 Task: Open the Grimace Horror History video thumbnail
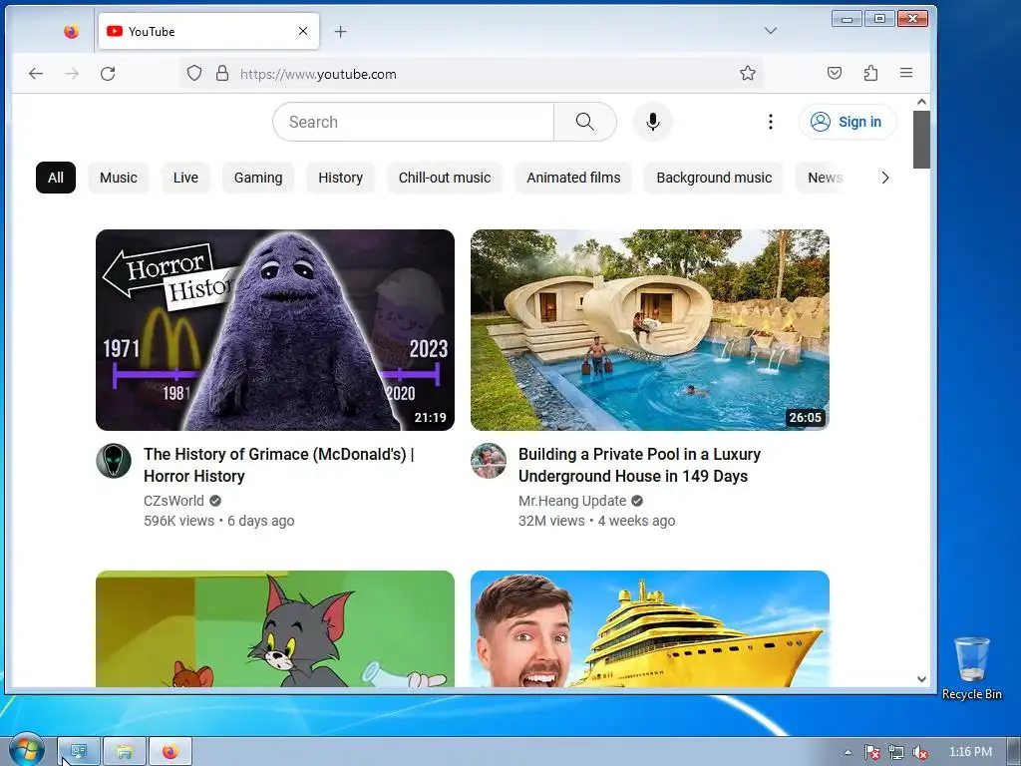tap(275, 329)
